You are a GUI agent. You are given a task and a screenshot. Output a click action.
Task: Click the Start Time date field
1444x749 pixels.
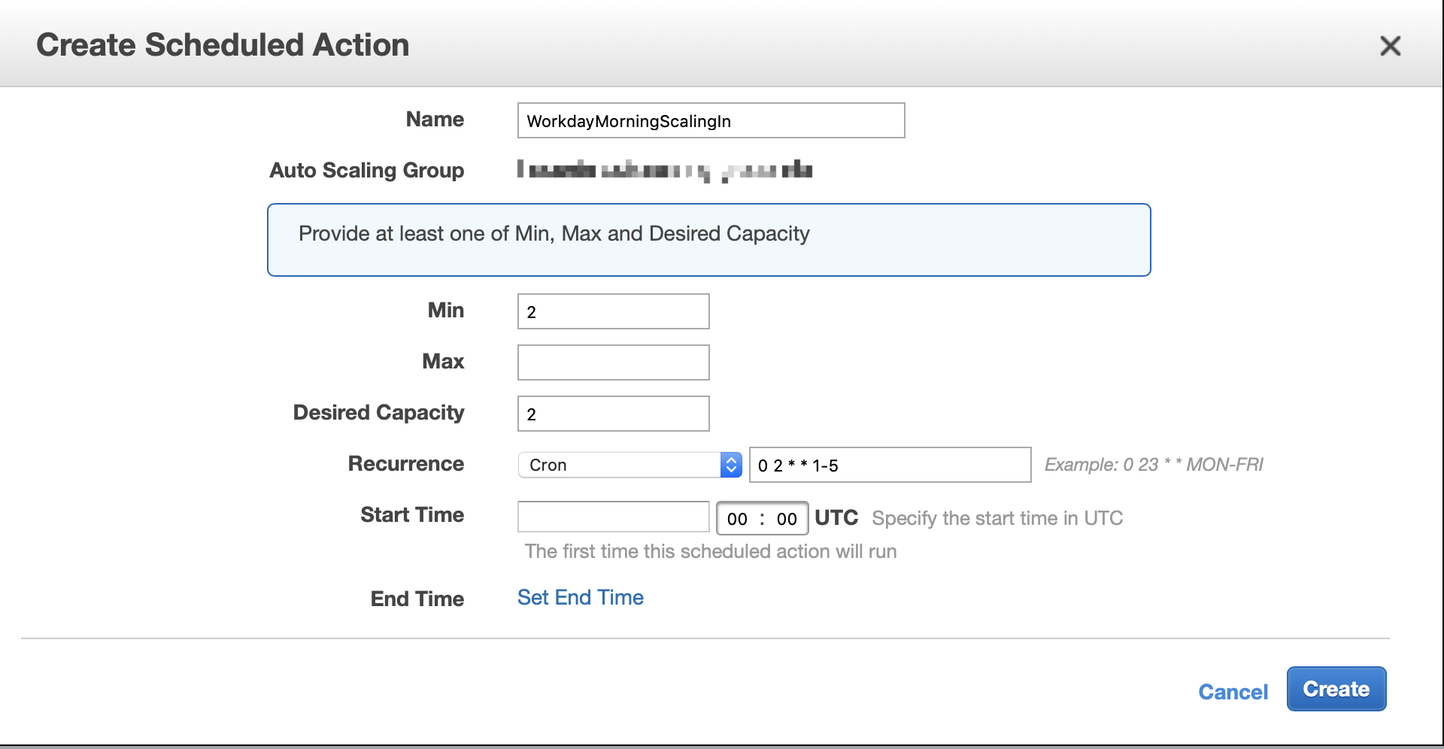[613, 517]
